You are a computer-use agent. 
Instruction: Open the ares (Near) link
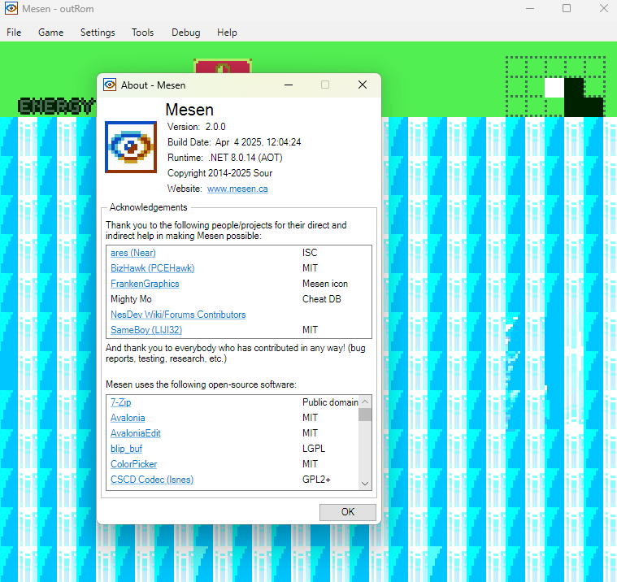pyautogui.click(x=133, y=253)
